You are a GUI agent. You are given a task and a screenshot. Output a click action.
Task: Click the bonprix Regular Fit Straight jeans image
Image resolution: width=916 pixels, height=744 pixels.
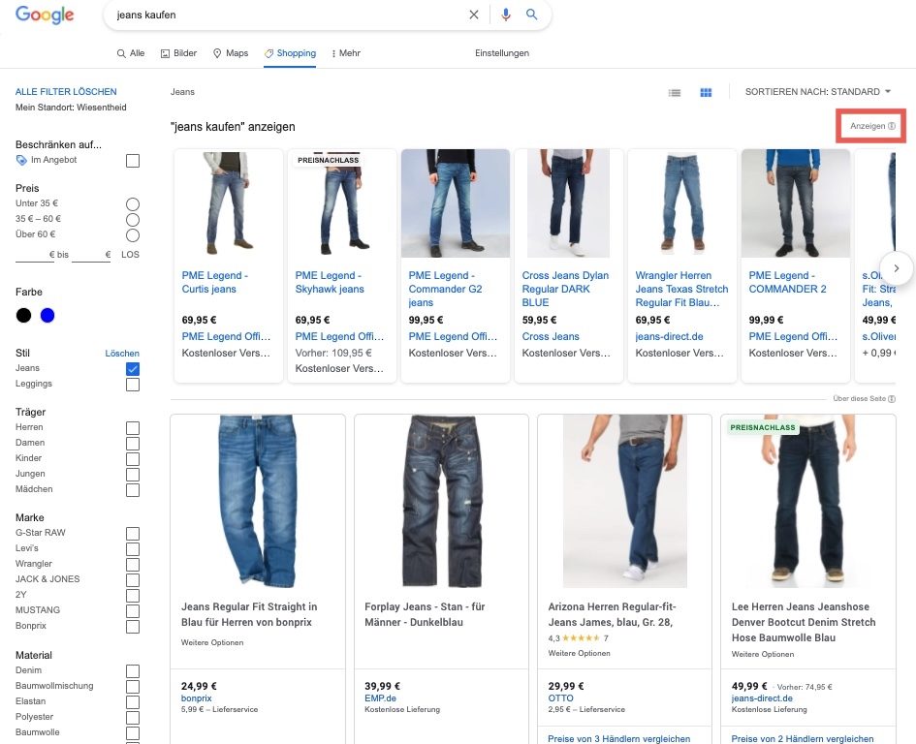[258, 501]
